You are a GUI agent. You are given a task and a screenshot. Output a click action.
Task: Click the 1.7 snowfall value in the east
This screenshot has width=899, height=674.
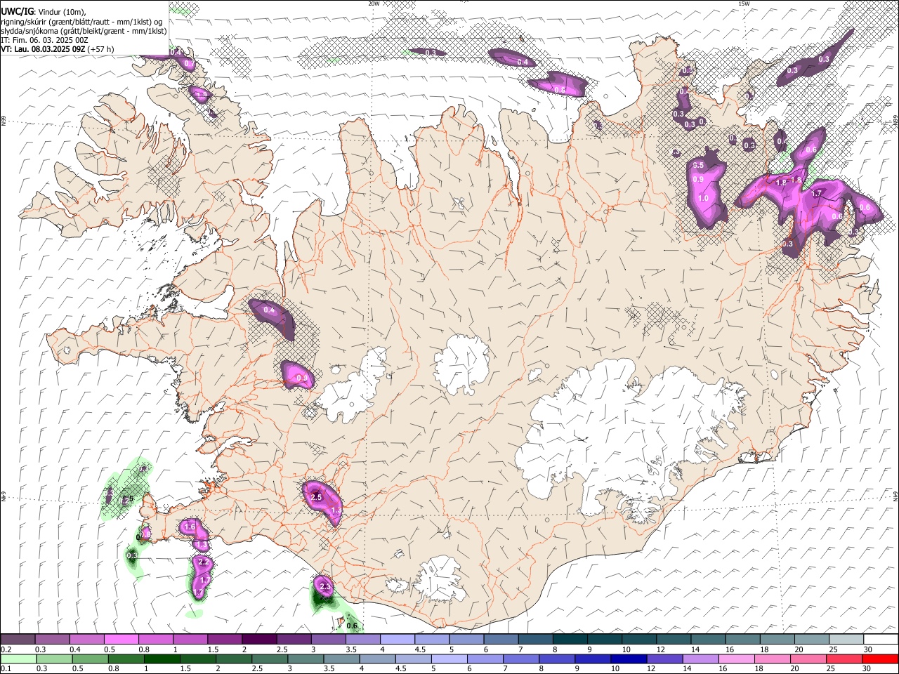click(816, 194)
